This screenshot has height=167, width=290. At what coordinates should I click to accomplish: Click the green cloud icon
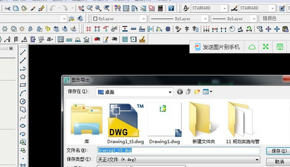pyautogui.click(x=252, y=47)
